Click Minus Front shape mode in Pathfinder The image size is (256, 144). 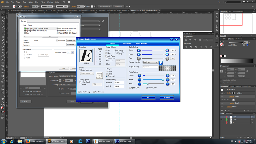(190, 40)
